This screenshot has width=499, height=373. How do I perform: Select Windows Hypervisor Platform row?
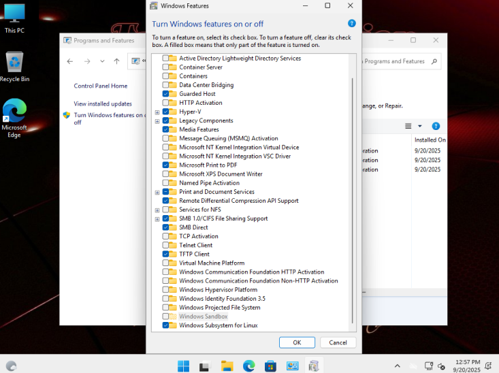click(x=218, y=289)
